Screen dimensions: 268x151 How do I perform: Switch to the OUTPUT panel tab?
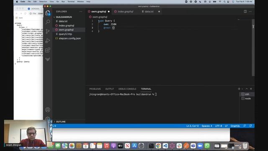(110, 89)
